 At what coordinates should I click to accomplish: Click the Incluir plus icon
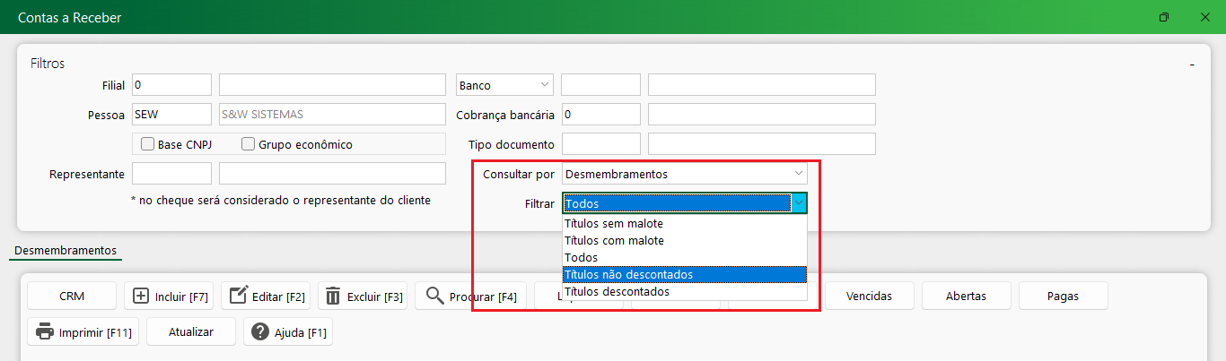coord(142,296)
